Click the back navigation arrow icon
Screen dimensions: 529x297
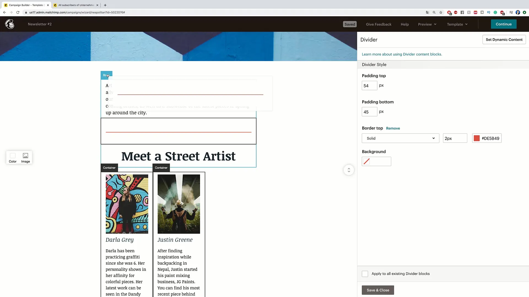click(x=4, y=12)
